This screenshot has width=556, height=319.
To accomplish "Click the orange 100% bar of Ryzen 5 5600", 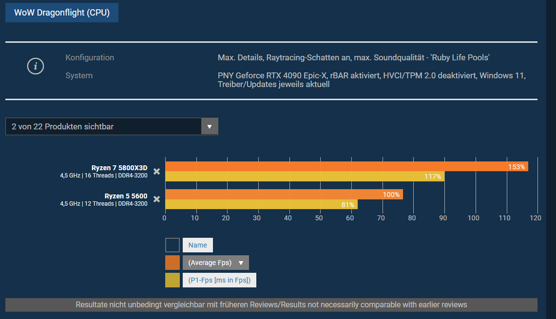I will 284,195.
